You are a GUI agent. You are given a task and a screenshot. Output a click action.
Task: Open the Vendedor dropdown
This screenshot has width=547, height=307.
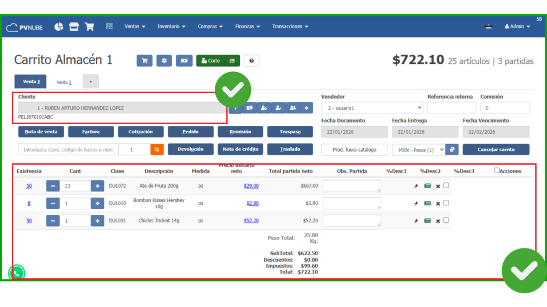(372, 108)
